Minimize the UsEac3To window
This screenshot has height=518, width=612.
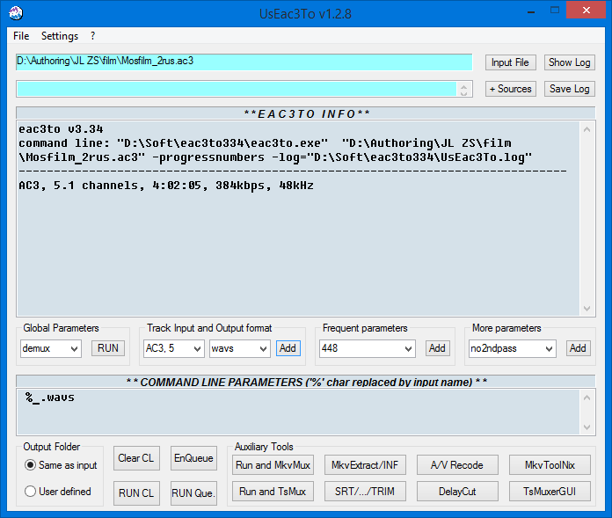[x=531, y=11]
